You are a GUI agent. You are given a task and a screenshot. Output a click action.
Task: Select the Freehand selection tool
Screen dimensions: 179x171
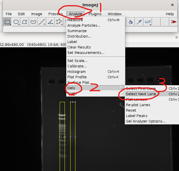tap(33, 22)
